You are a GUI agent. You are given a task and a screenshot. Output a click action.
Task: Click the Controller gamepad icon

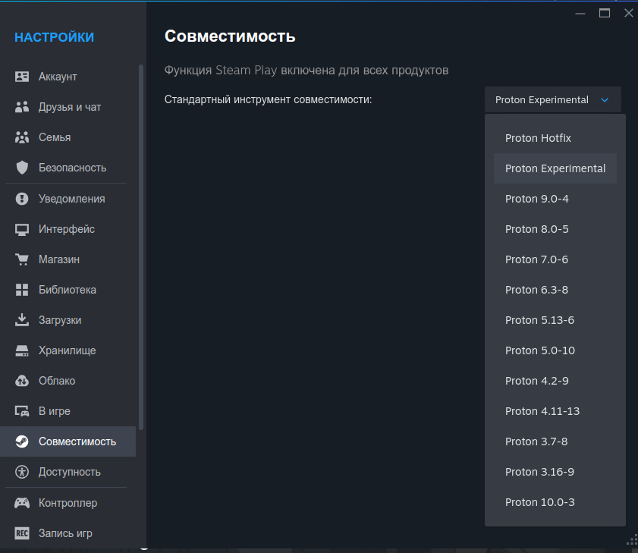click(x=23, y=503)
